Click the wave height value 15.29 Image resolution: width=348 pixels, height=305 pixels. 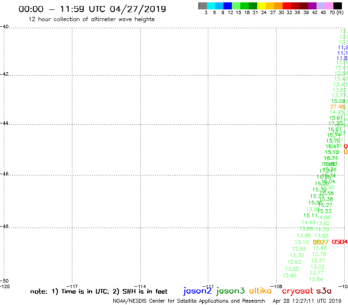(338, 101)
